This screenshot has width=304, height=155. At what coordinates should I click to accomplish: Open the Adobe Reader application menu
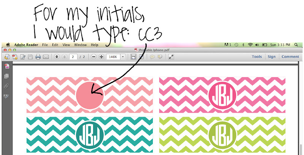pyautogui.click(x=26, y=45)
